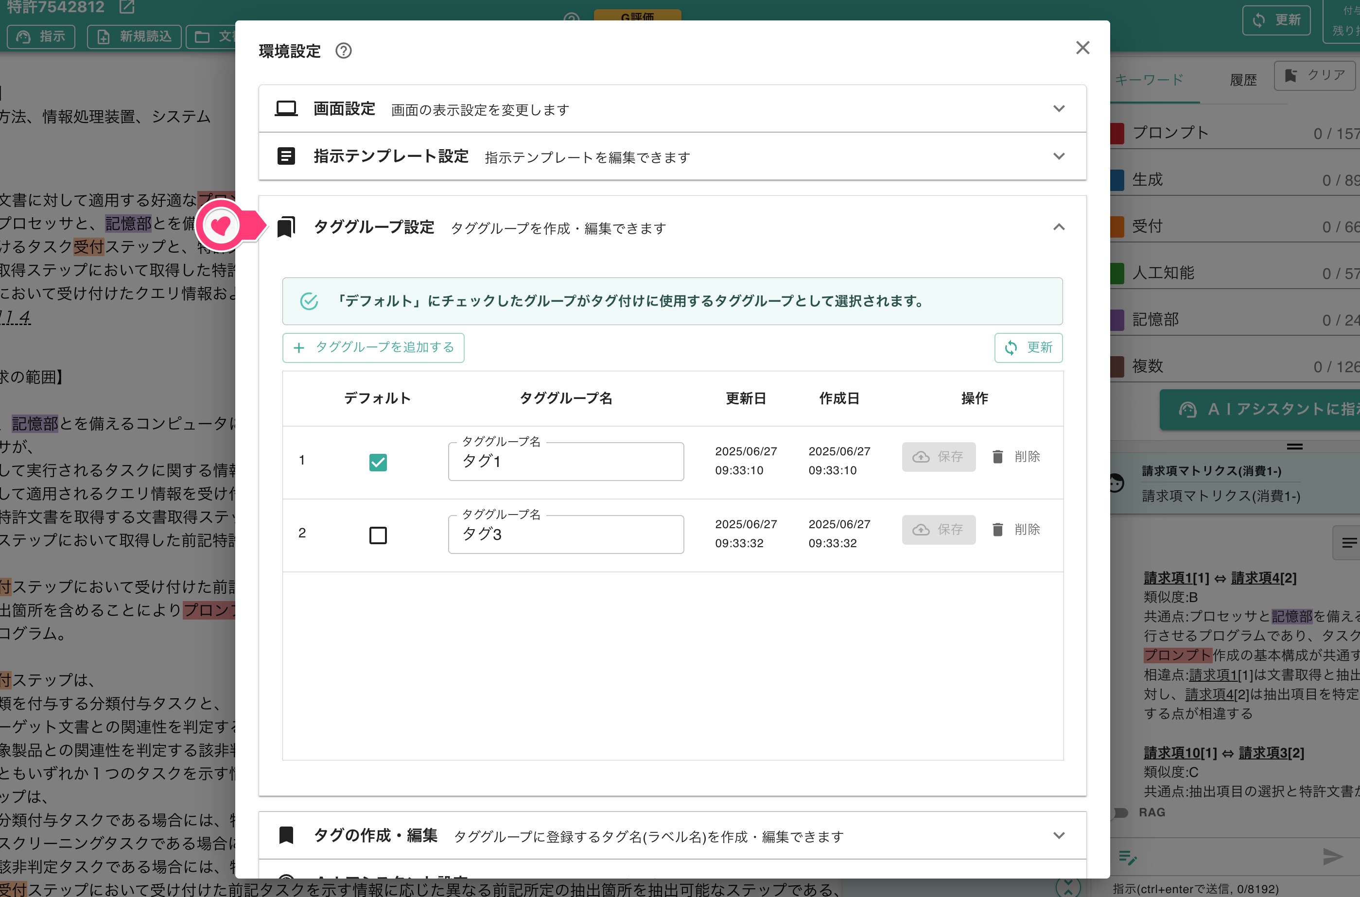The height and width of the screenshot is (897, 1360).
Task: Click the bookmarks icon for タググループ設定
Action: click(286, 226)
